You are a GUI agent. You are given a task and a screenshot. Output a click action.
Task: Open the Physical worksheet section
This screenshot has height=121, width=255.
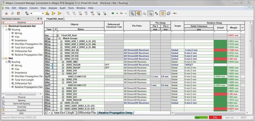click(x=22, y=97)
